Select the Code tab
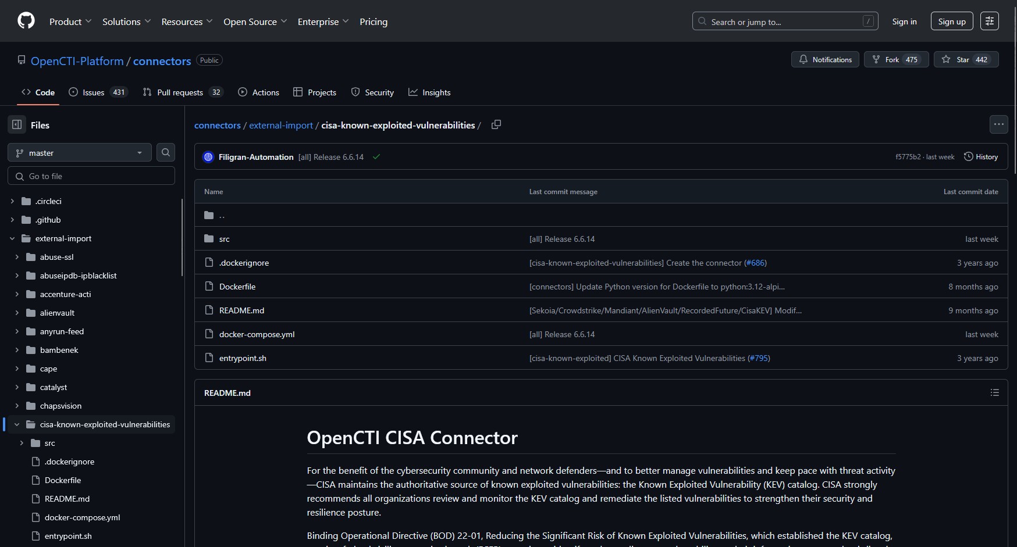The width and height of the screenshot is (1017, 547). [x=38, y=92]
